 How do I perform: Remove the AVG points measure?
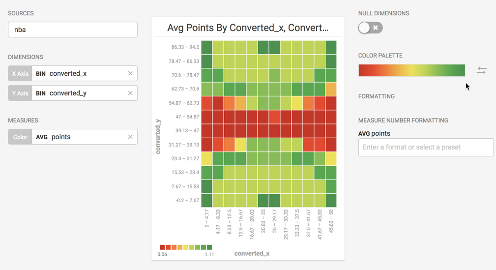click(130, 137)
